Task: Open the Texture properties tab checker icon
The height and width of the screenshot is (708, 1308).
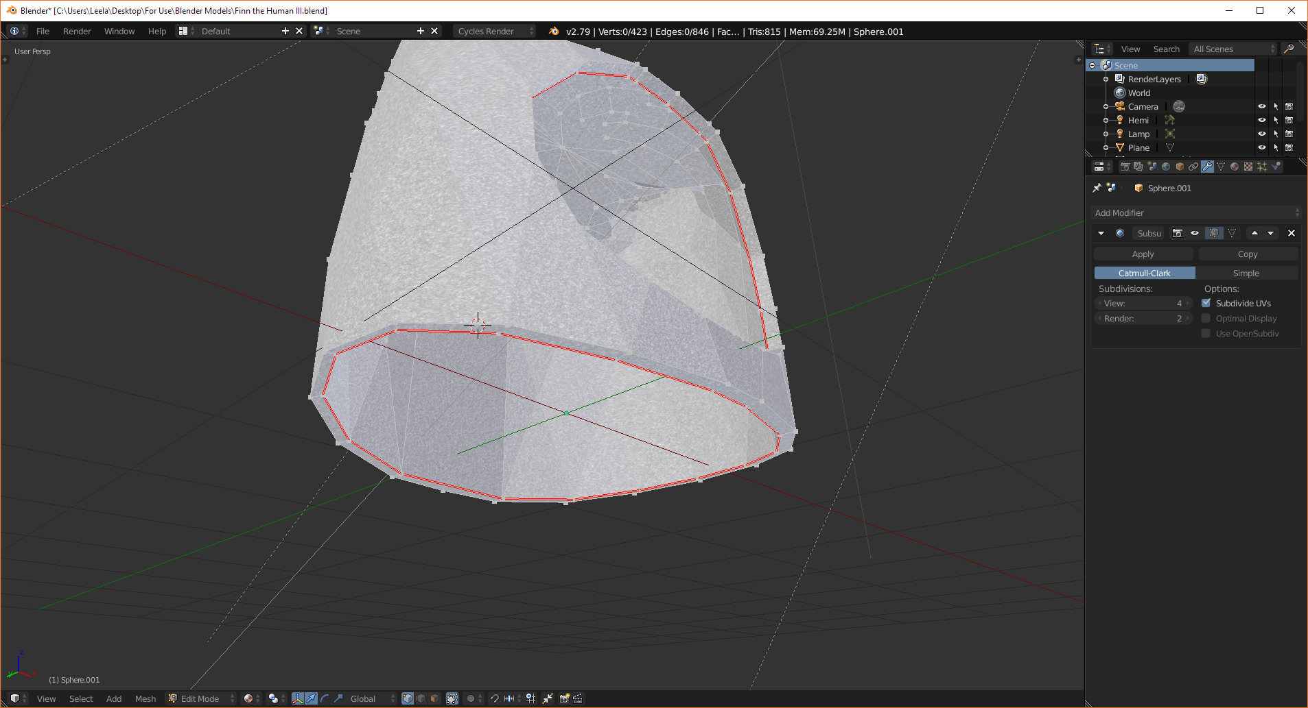Action: [x=1248, y=167]
